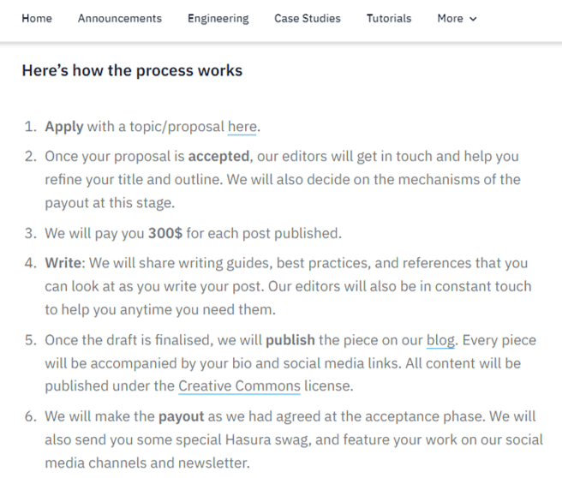Open the Creative Commons license link

tap(239, 385)
